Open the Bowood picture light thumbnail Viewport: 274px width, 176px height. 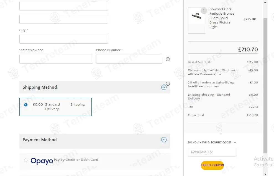pos(196,20)
